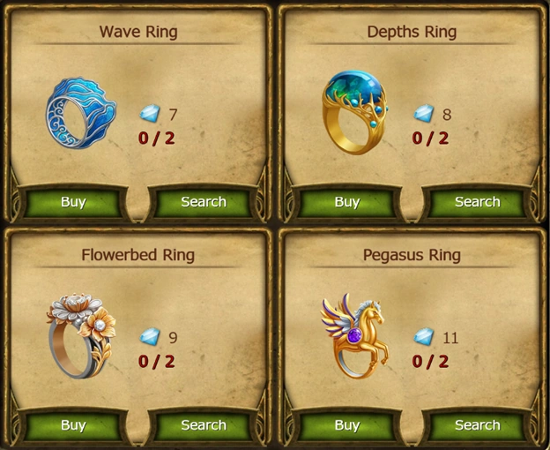Click the diamond icon priced 8
The height and width of the screenshot is (450, 550).
click(x=424, y=113)
